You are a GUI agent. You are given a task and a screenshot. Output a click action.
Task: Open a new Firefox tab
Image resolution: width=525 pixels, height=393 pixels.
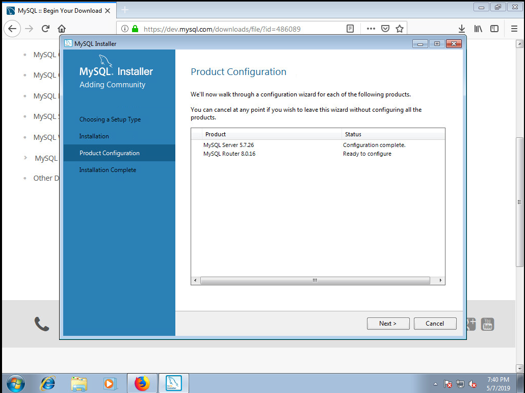(124, 10)
